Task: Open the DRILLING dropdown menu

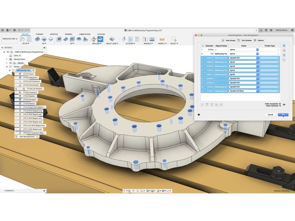Action: [97, 44]
